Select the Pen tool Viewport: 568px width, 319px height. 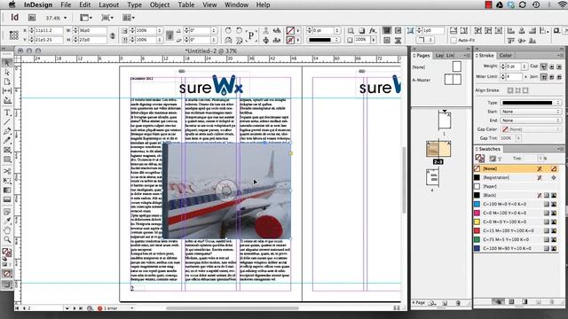tap(7, 131)
